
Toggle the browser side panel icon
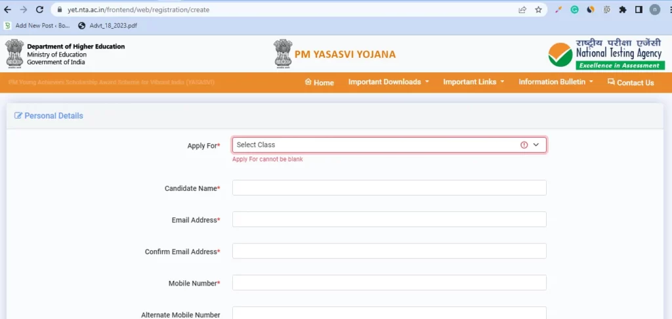tap(639, 9)
